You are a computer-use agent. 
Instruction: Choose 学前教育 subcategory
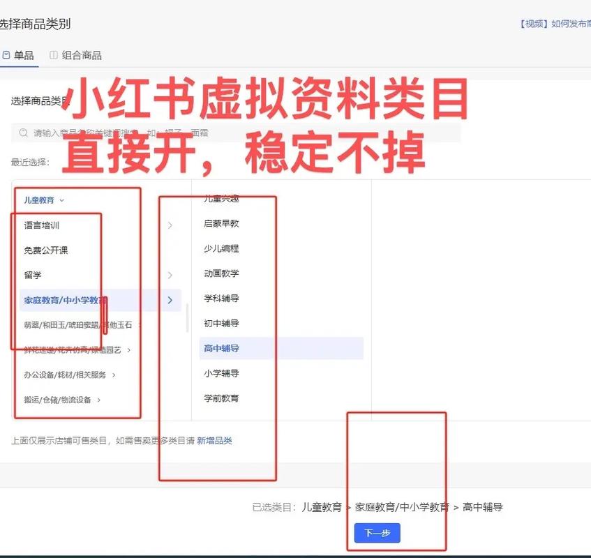221,398
